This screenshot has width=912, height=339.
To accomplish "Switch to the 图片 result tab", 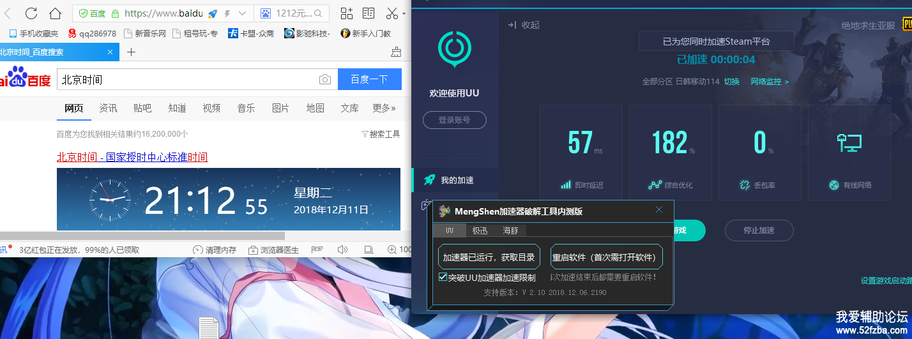I will [x=280, y=108].
